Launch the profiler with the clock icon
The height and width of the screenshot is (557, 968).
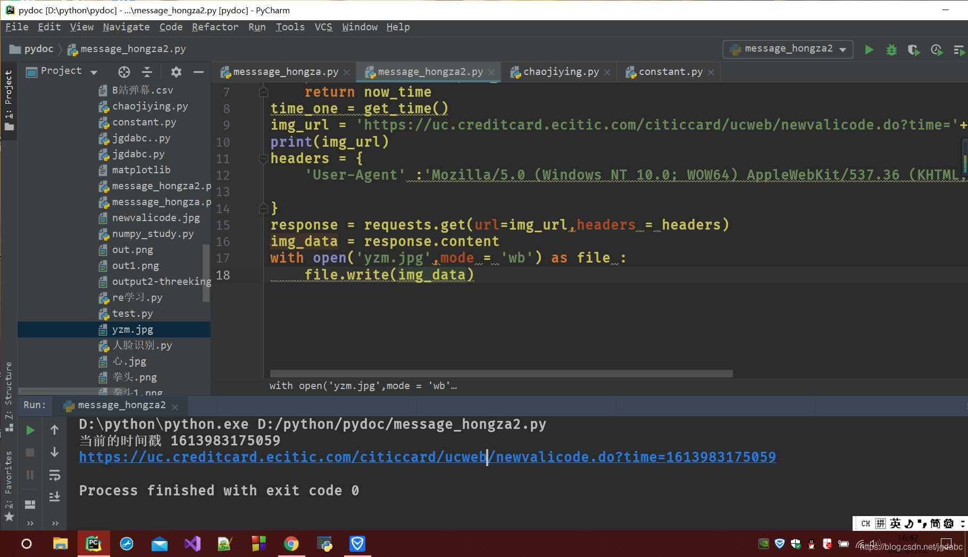pyautogui.click(x=936, y=49)
